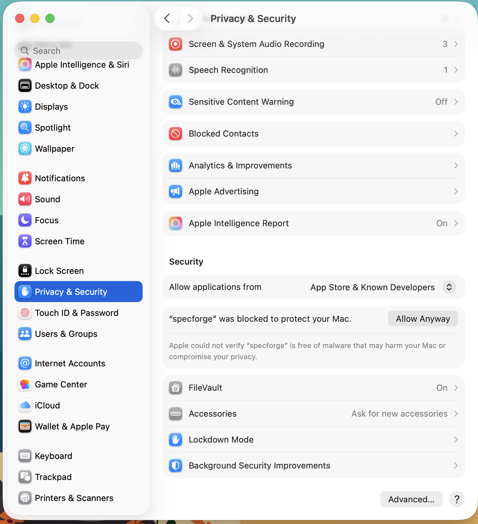Open the Sensitive Content Warning Off setting
Image resolution: width=478 pixels, height=524 pixels.
tap(441, 102)
